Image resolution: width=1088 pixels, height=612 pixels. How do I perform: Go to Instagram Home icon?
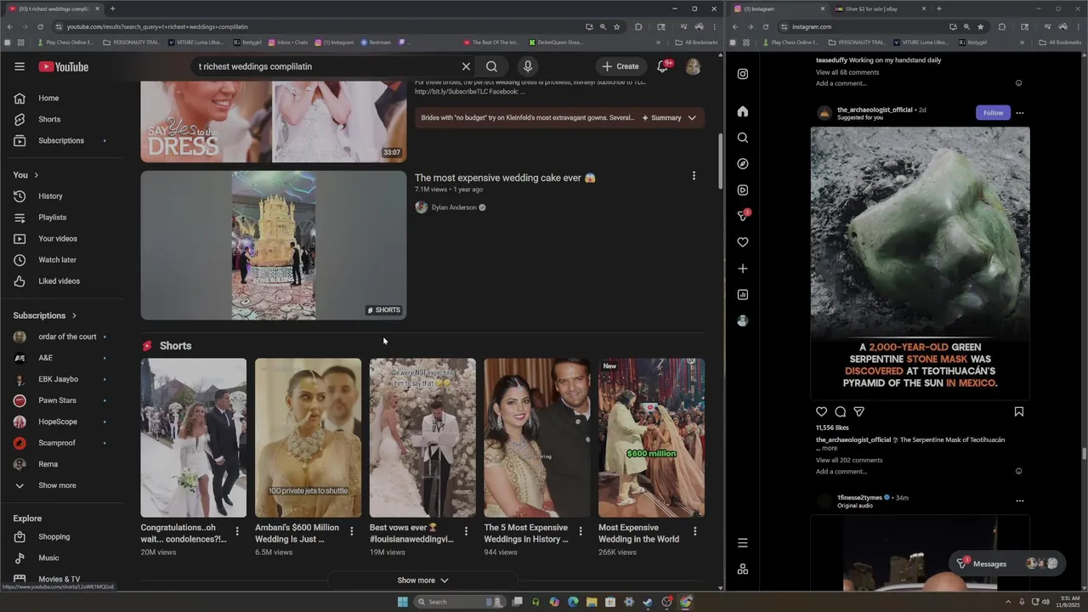pyautogui.click(x=743, y=111)
